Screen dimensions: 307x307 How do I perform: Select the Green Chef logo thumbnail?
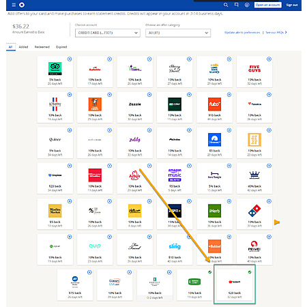[194, 282]
